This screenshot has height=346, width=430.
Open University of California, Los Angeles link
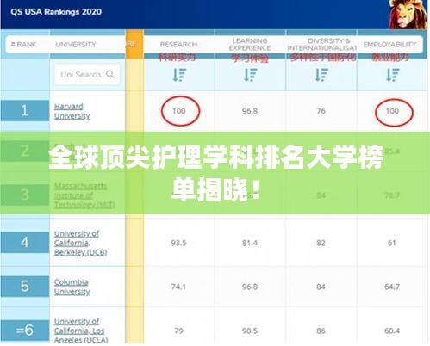click(81, 331)
